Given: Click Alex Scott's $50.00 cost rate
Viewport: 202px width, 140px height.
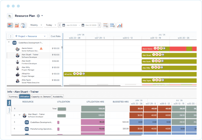Looking at the screenshot, I should tap(56, 61).
